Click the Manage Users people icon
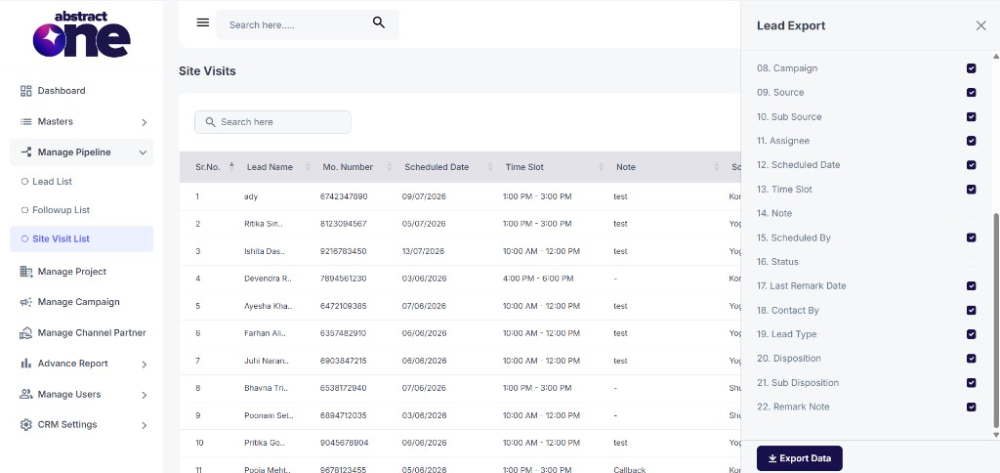This screenshot has height=473, width=1000. pos(26,394)
